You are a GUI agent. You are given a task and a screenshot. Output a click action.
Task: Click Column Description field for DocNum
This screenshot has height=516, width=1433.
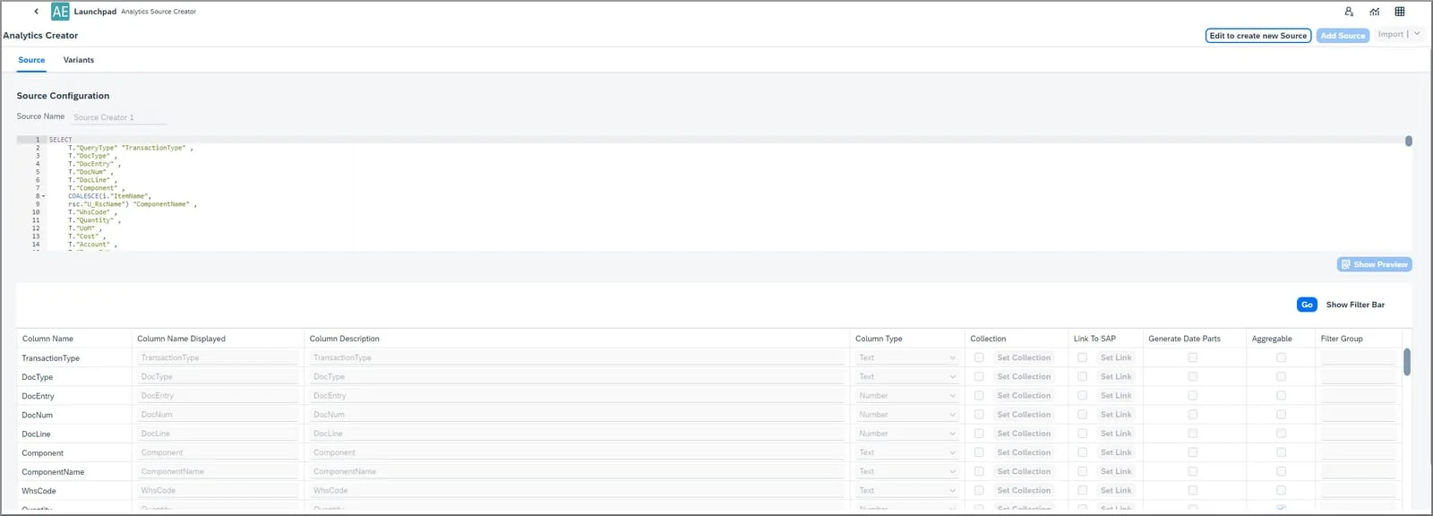[576, 415]
